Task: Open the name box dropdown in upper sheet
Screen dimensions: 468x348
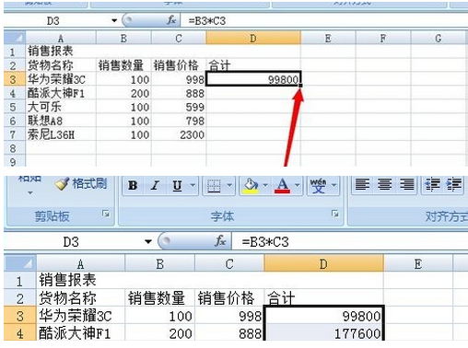Action: coord(114,20)
